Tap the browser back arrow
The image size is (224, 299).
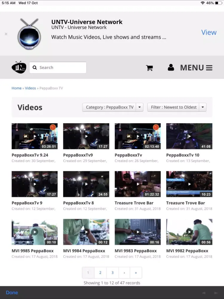coord(204,293)
